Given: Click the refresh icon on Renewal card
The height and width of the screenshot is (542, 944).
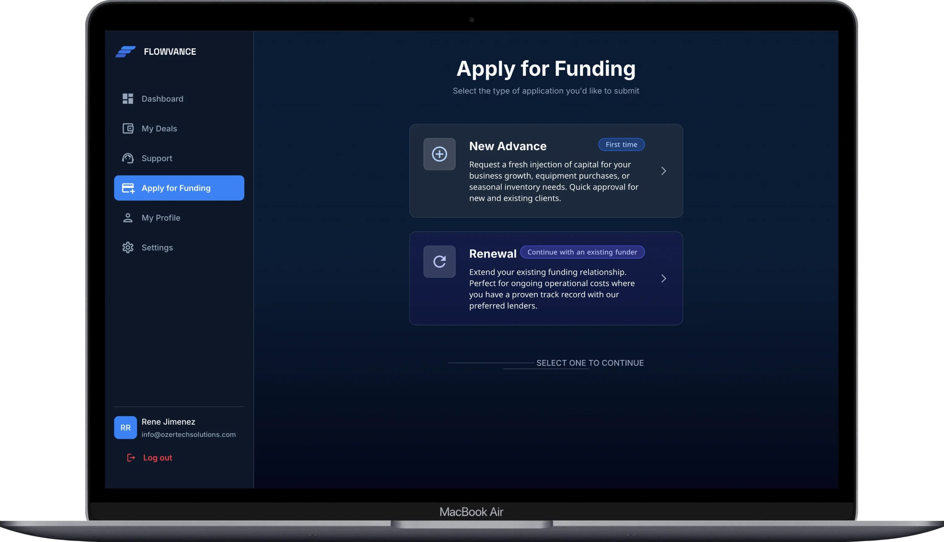Looking at the screenshot, I should coord(440,262).
